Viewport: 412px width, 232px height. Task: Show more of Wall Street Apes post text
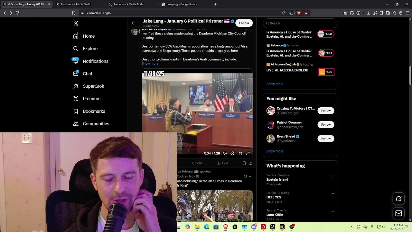(x=150, y=63)
